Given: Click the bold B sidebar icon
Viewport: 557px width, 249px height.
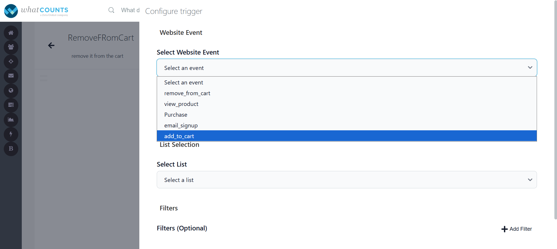Looking at the screenshot, I should [x=11, y=149].
